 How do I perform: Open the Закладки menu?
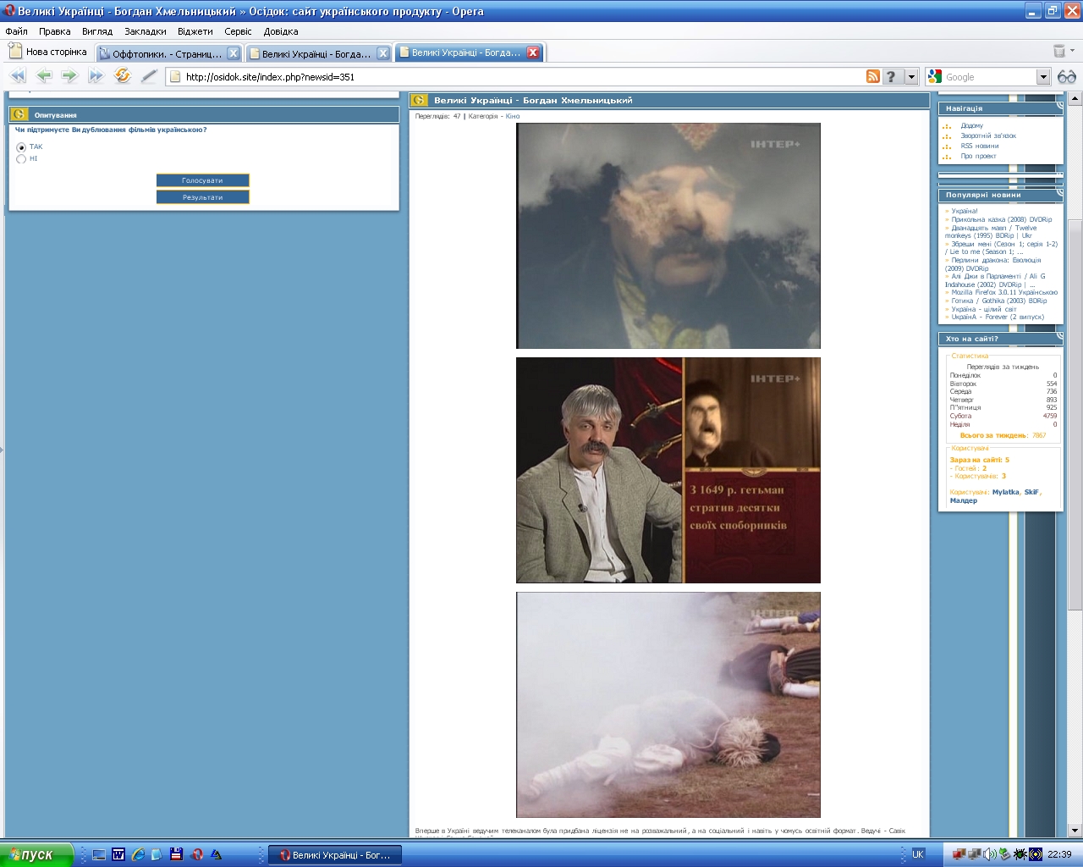pos(145,31)
